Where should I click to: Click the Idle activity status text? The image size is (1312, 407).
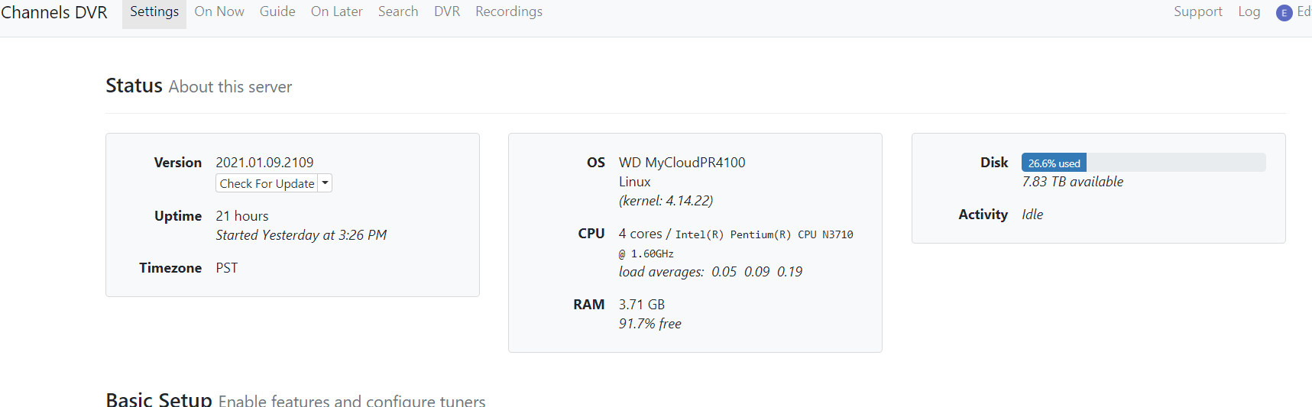pyautogui.click(x=1032, y=215)
